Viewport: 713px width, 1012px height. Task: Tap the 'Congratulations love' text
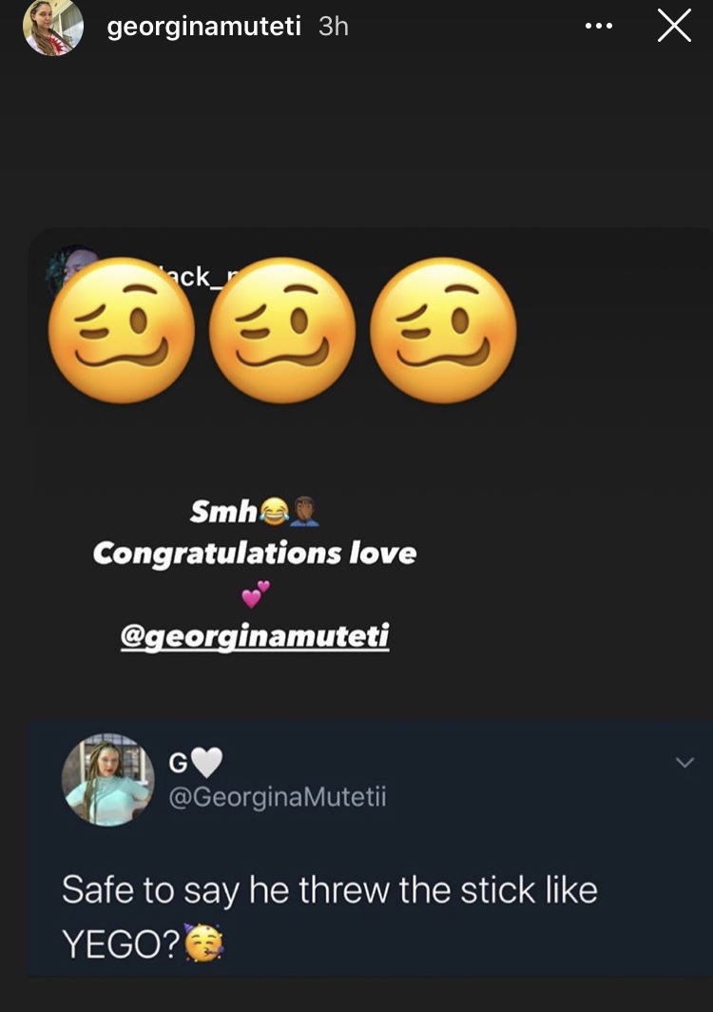255,554
